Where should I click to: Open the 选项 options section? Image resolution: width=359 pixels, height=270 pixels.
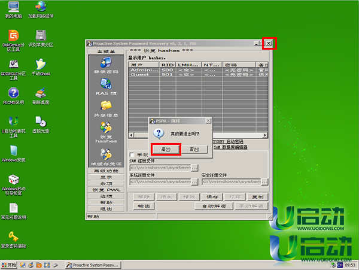click(106, 196)
